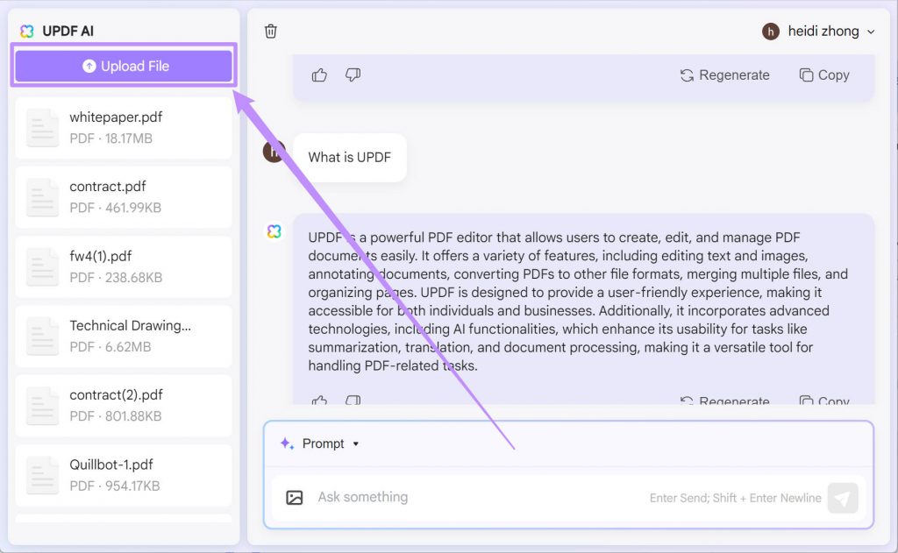The height and width of the screenshot is (553, 898).
Task: Copy the first AI response
Action: click(823, 74)
